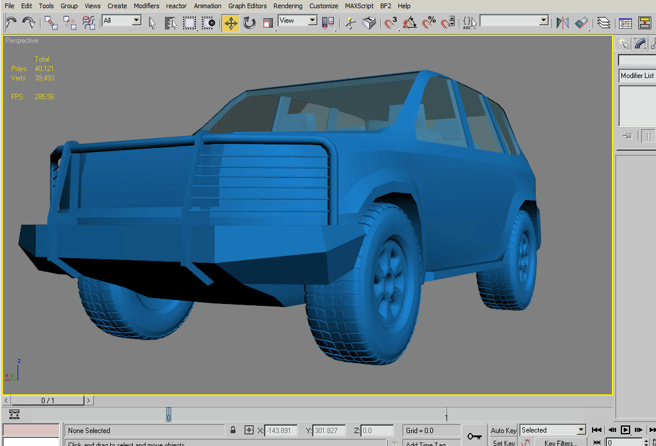Image resolution: width=656 pixels, height=446 pixels.
Task: Select the Select and Rotate tool
Action: pos(249,23)
